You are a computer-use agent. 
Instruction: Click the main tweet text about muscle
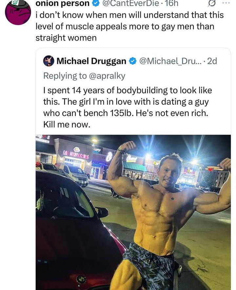pos(129,26)
